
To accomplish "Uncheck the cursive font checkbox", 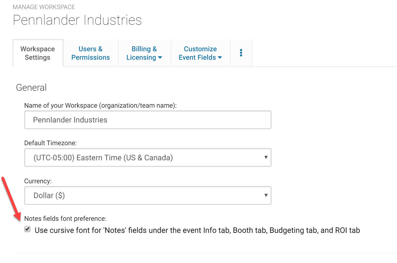I will (27, 229).
